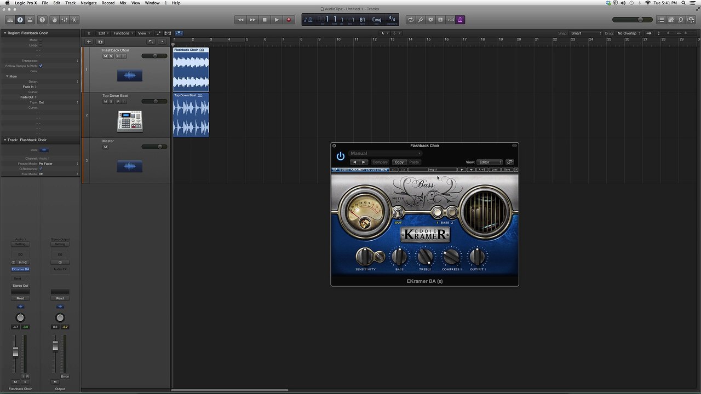Collapse the Region: Flashback Choir inspector
This screenshot has width=701, height=394.
(x=4, y=33)
